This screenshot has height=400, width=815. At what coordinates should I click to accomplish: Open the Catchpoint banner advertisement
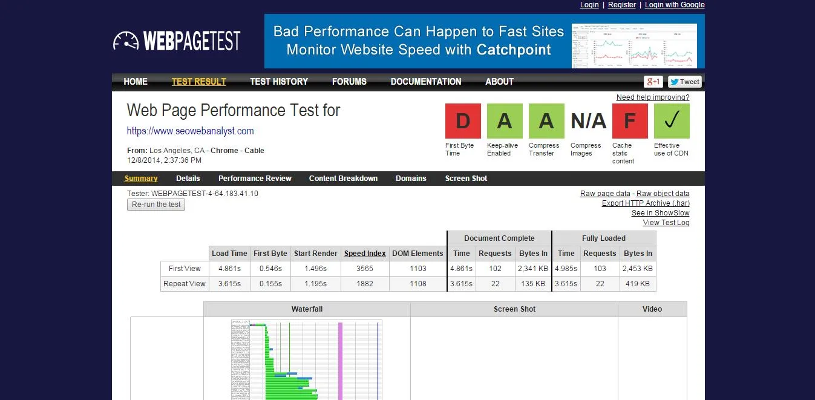485,41
